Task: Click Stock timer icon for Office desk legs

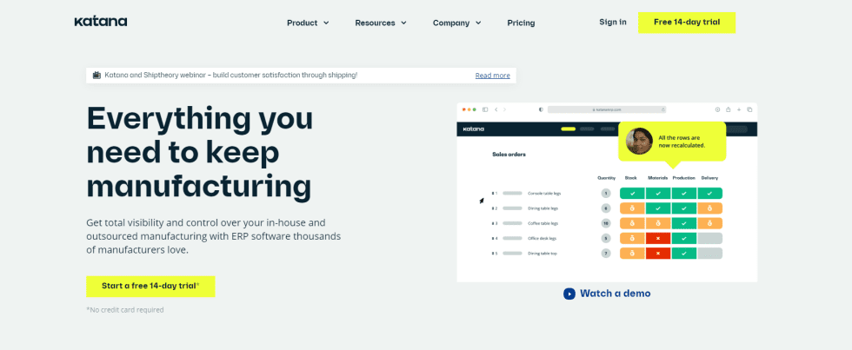Action: [x=633, y=238]
